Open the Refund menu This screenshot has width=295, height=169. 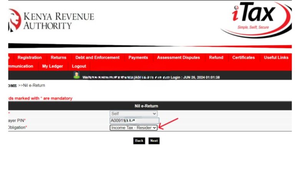click(x=216, y=57)
